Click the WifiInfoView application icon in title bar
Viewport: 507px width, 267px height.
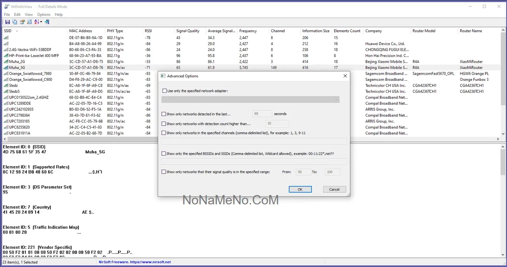[7, 7]
